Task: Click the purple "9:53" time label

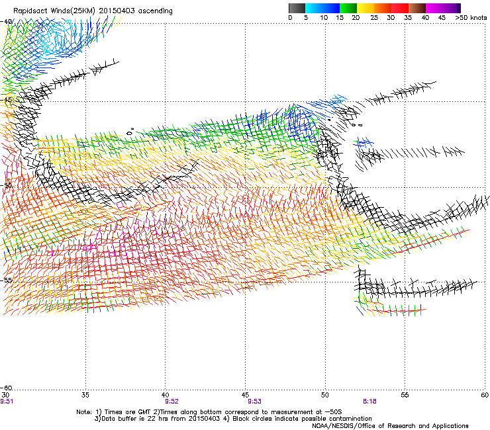Action: click(x=254, y=402)
